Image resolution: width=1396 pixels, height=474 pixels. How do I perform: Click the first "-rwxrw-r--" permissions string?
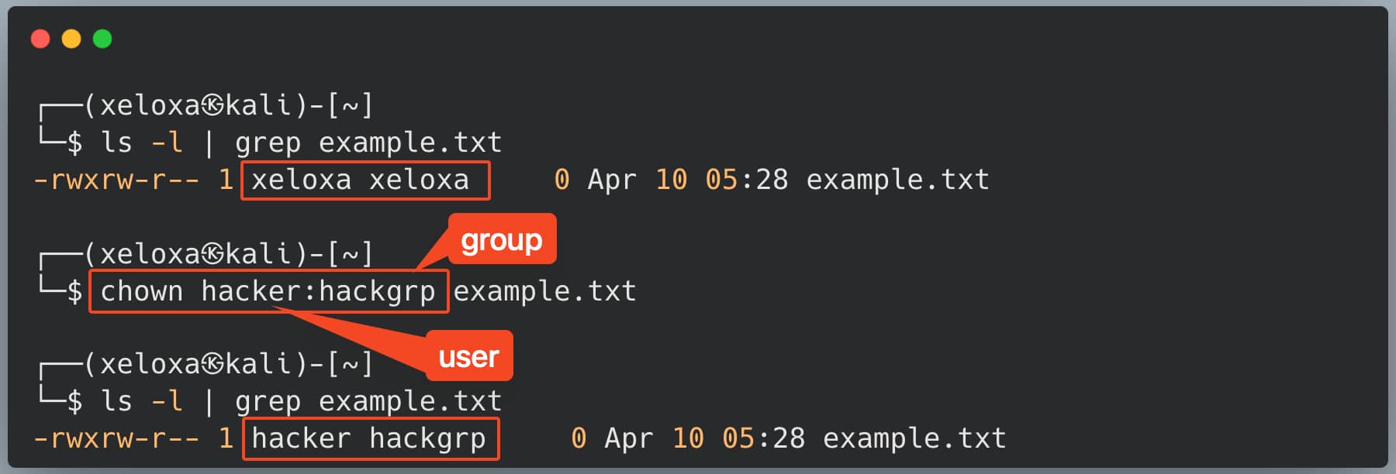[x=116, y=180]
